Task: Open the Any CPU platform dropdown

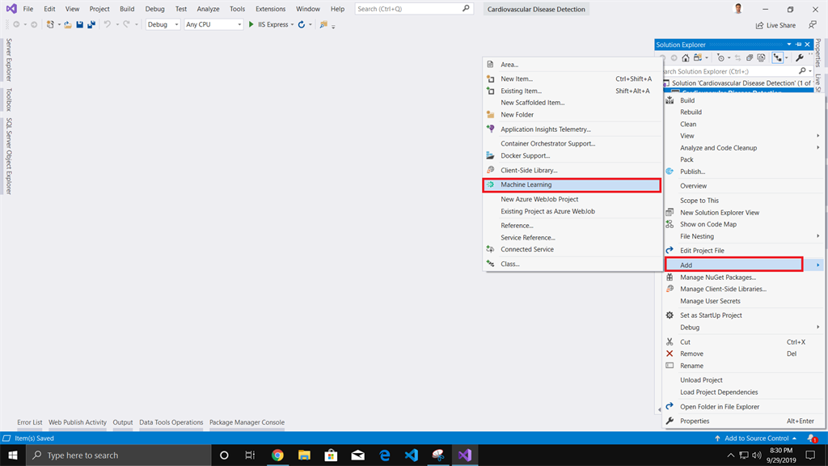Action: pos(213,24)
